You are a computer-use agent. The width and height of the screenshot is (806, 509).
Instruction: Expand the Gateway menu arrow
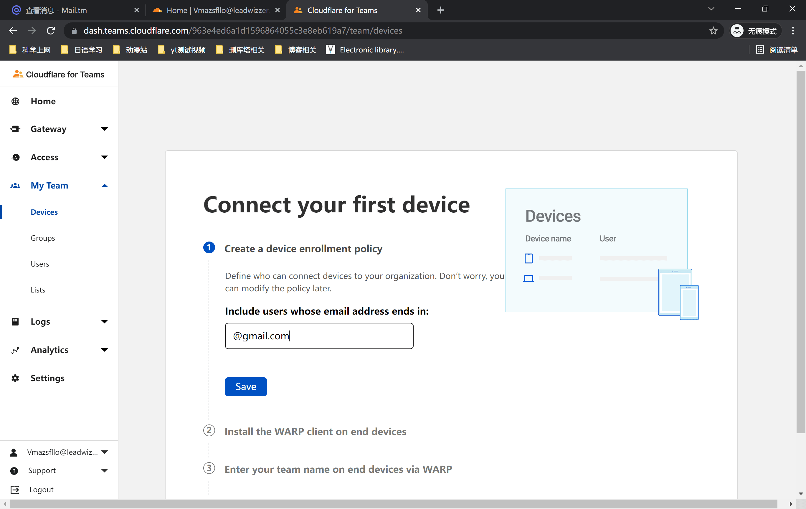(104, 129)
